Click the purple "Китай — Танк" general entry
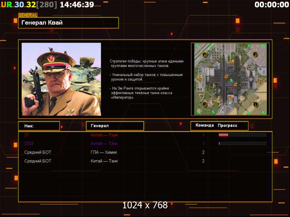The height and width of the screenshot is (217, 290). (104, 144)
